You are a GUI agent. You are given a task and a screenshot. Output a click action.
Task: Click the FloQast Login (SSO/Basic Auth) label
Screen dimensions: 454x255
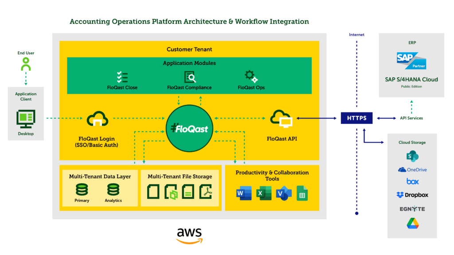[97, 142]
